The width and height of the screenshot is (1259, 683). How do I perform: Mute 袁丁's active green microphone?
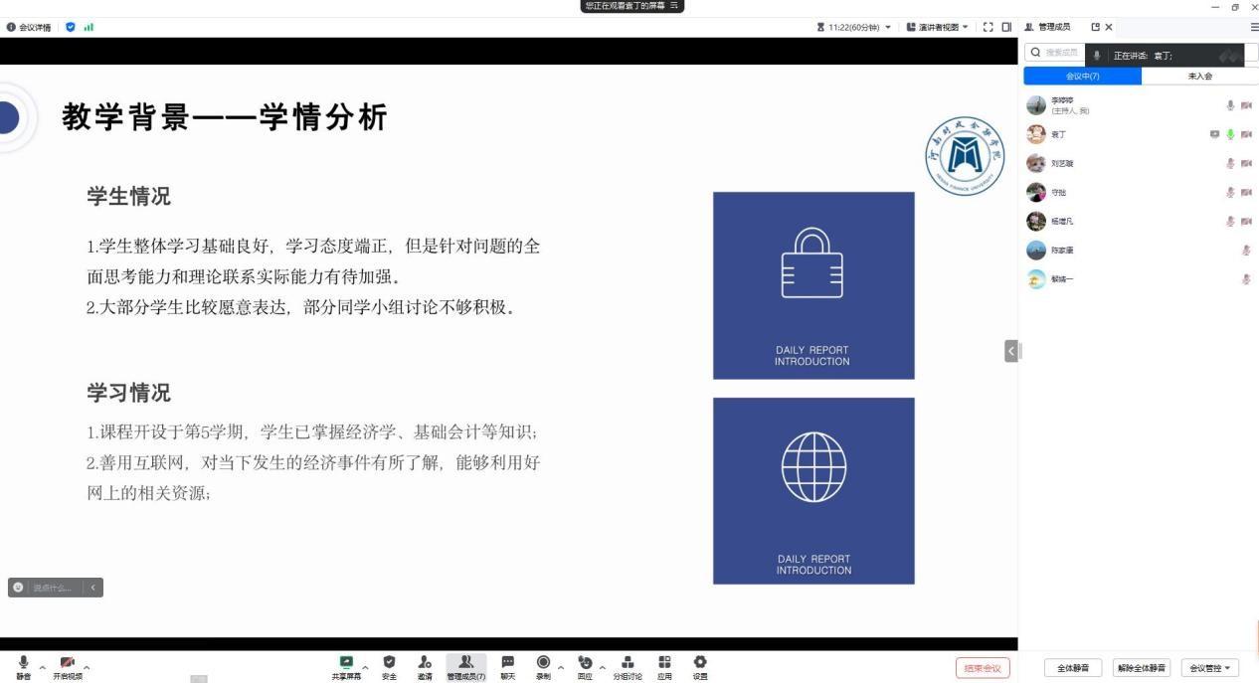(1230, 134)
